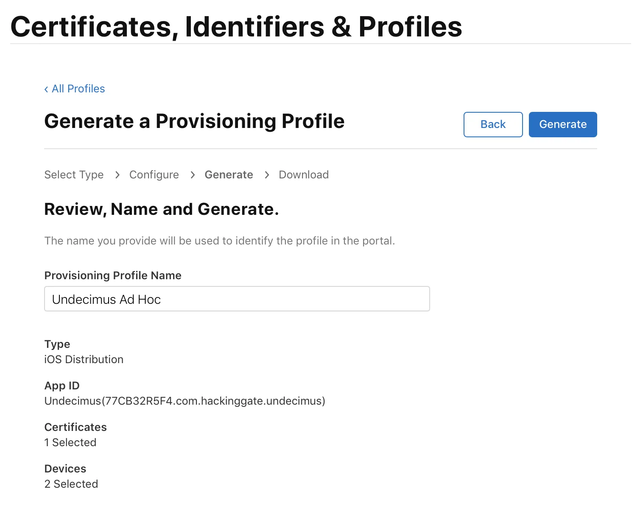
Task: Click the back chevron beside All Profiles
Action: pyautogui.click(x=46, y=89)
